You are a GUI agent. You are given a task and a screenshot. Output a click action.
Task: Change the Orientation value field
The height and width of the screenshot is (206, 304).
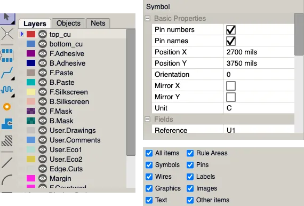click(x=259, y=75)
